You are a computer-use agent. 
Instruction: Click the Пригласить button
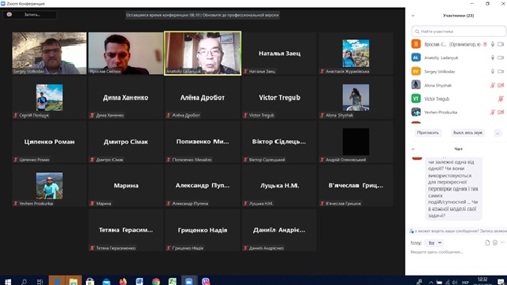point(428,132)
